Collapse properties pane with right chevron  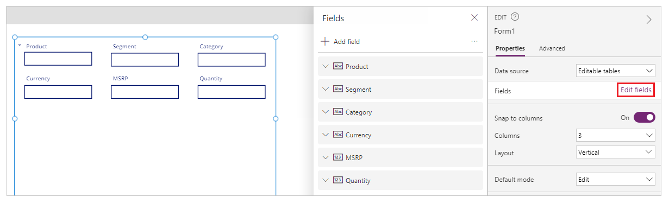tap(648, 20)
